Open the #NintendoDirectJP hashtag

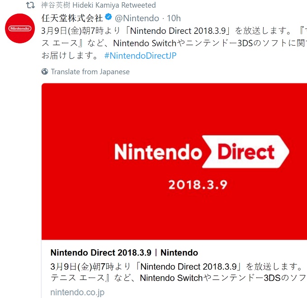point(140,56)
